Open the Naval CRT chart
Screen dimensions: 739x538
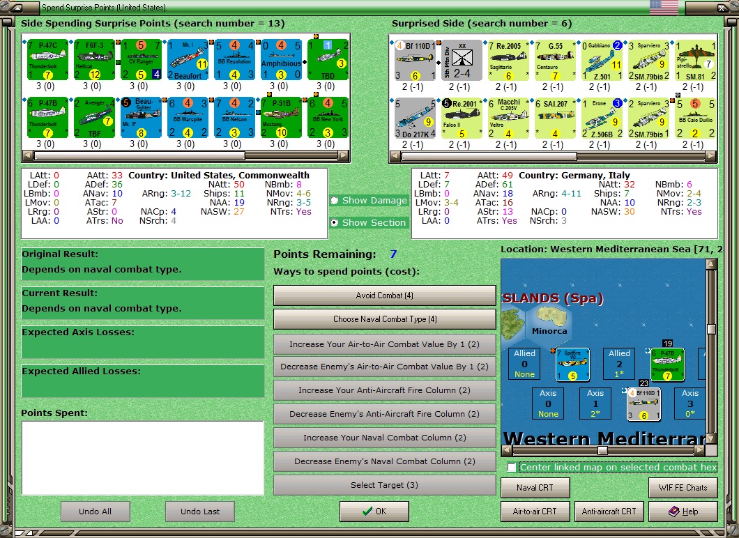pos(535,488)
